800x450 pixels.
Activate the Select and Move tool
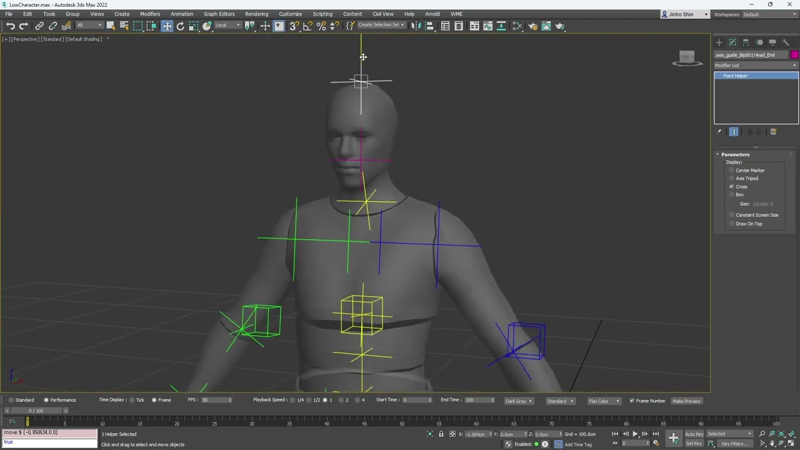167,26
